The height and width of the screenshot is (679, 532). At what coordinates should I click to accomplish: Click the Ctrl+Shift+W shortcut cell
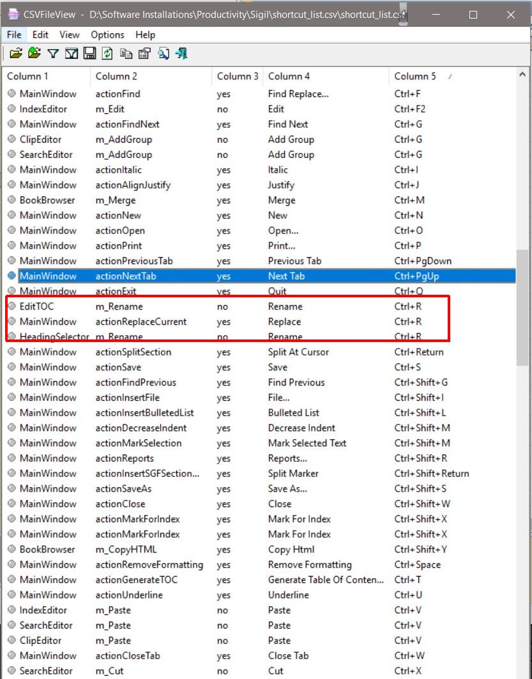(422, 503)
